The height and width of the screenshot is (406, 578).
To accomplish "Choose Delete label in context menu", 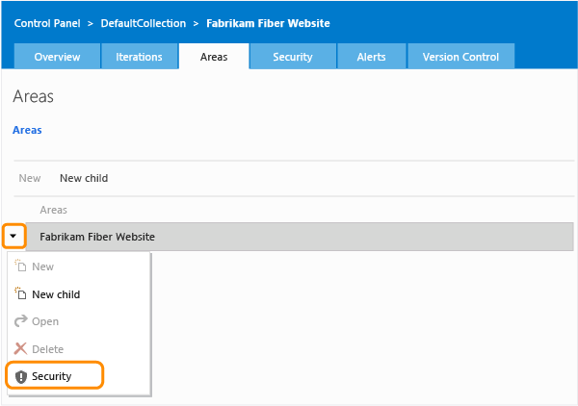I will pos(48,349).
